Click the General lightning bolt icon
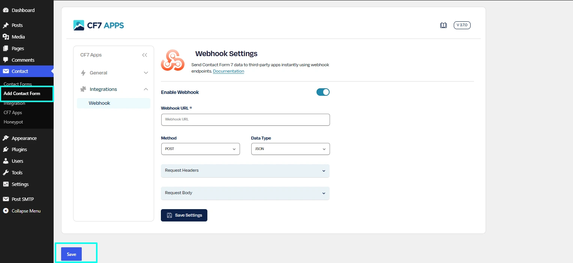This screenshot has width=573, height=263. tap(83, 73)
